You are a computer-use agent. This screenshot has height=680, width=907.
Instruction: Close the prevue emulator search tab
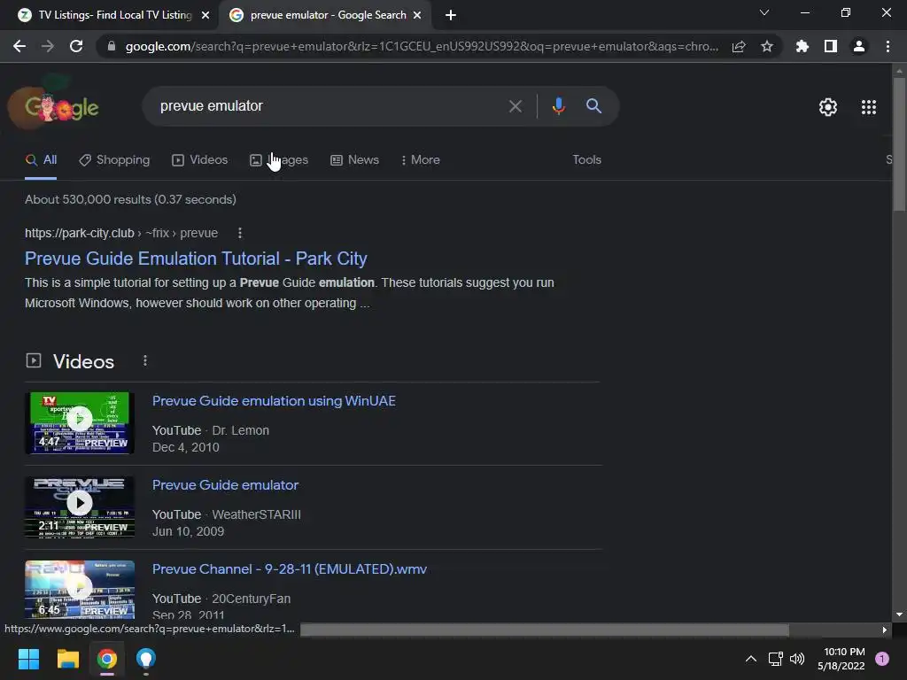pos(417,15)
